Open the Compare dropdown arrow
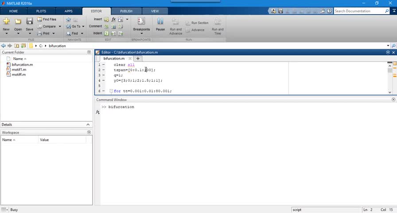The width and height of the screenshot is (397, 213). tap(60, 26)
